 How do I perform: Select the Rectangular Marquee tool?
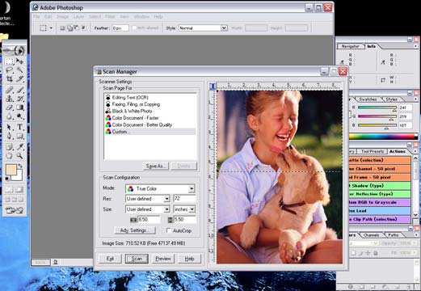coord(10,61)
